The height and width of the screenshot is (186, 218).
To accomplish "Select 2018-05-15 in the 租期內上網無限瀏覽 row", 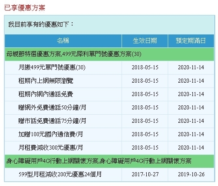I will (145, 81).
